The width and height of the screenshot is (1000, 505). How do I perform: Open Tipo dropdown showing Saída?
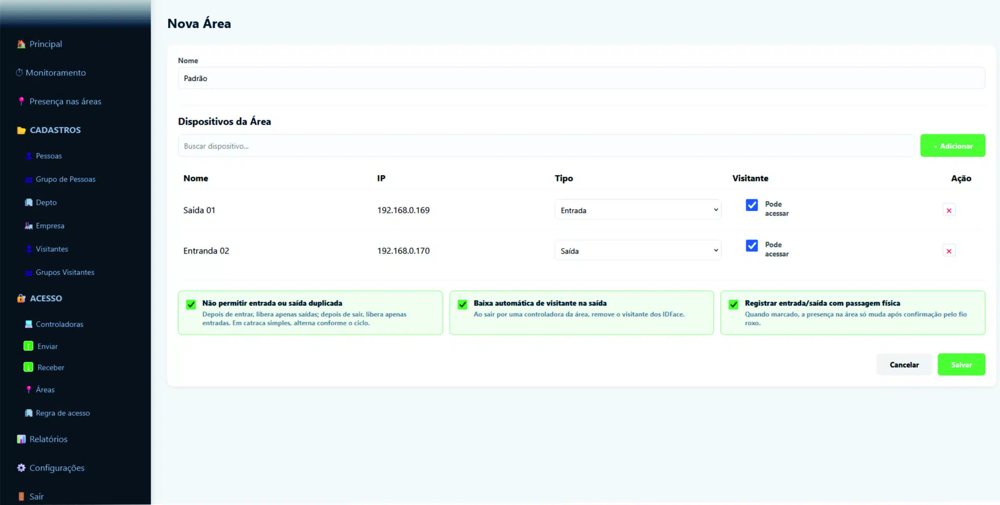tap(638, 251)
